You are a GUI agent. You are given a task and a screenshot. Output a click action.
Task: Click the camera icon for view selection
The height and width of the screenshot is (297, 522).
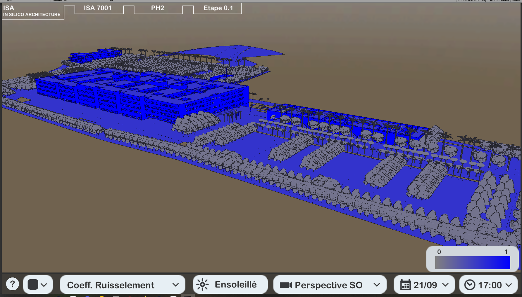[286, 285]
